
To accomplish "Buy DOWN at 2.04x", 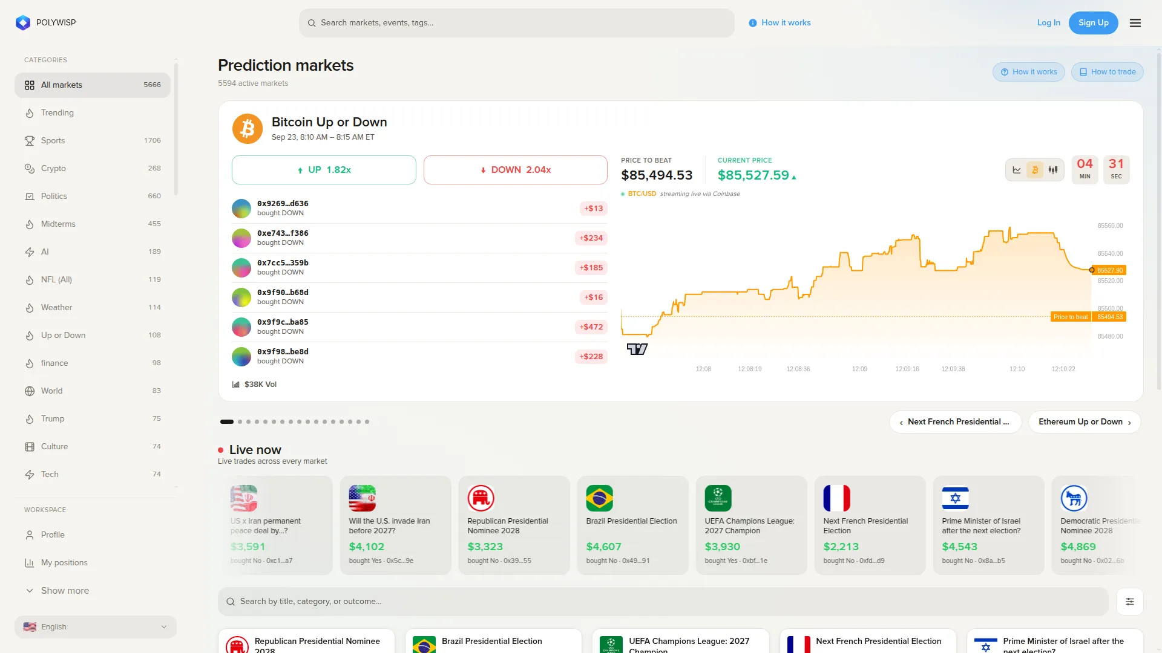I will pyautogui.click(x=516, y=170).
